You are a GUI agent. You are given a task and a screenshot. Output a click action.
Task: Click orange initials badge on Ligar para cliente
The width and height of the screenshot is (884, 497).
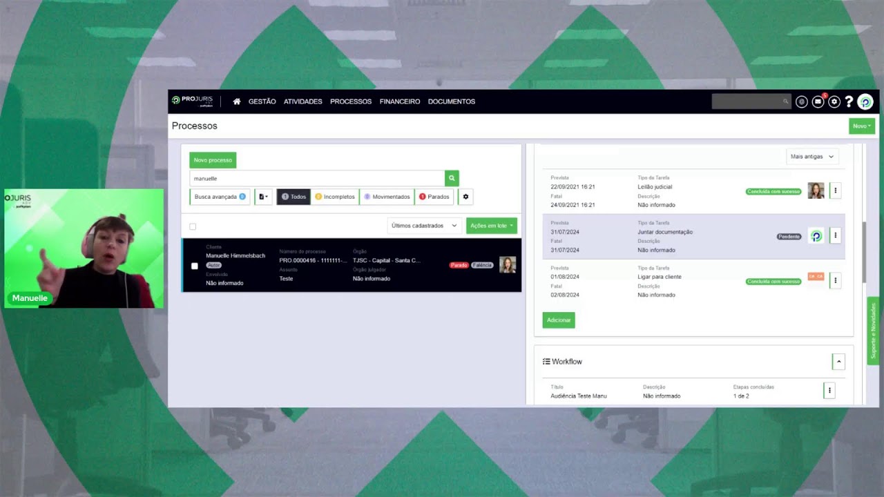pos(816,277)
